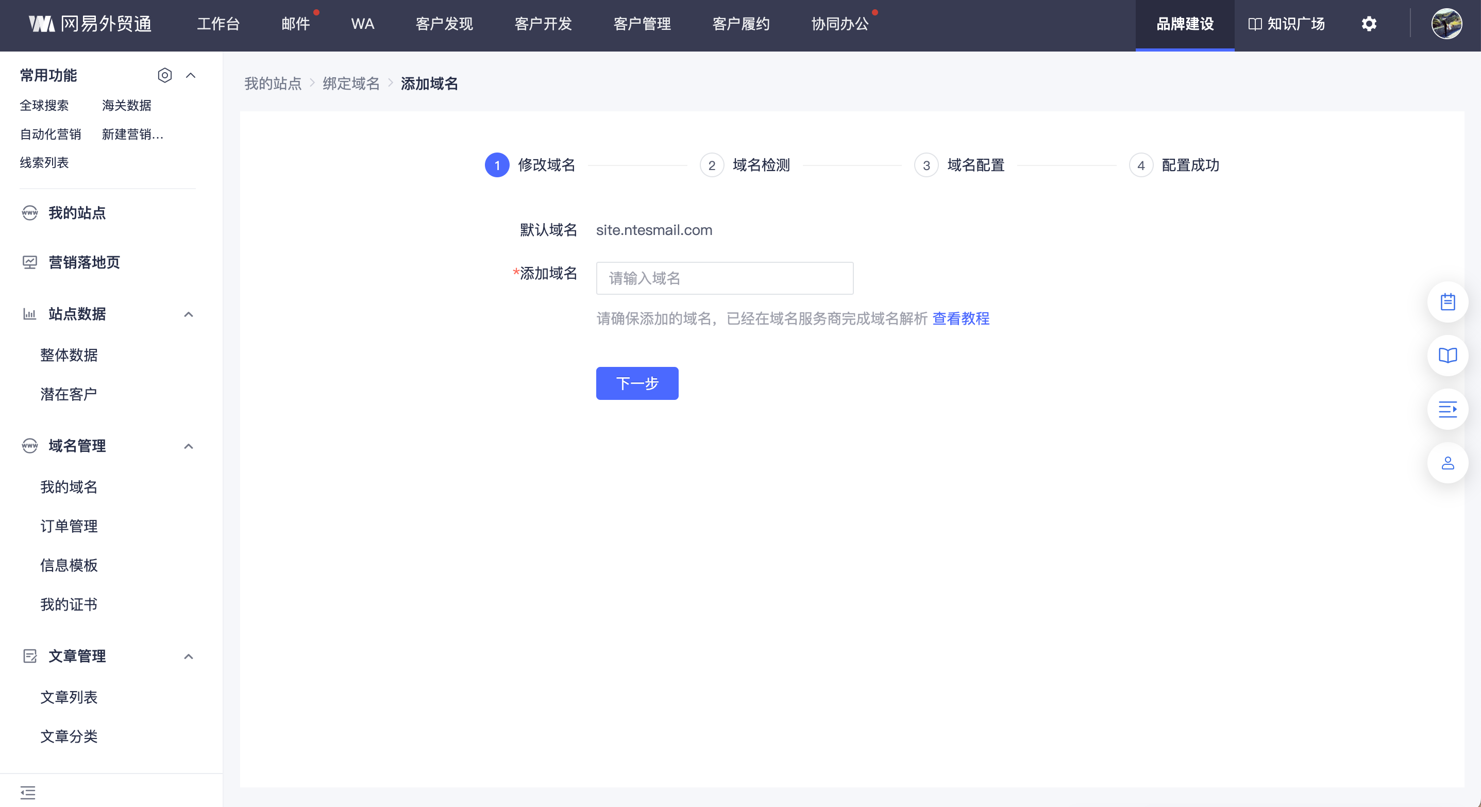Collapse the 常用功能 section
This screenshot has height=807, width=1481.
[191, 75]
